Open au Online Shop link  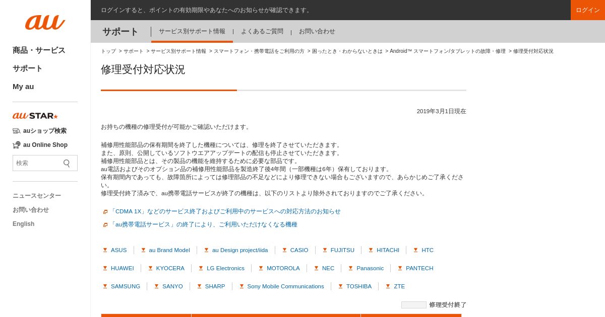point(45,145)
